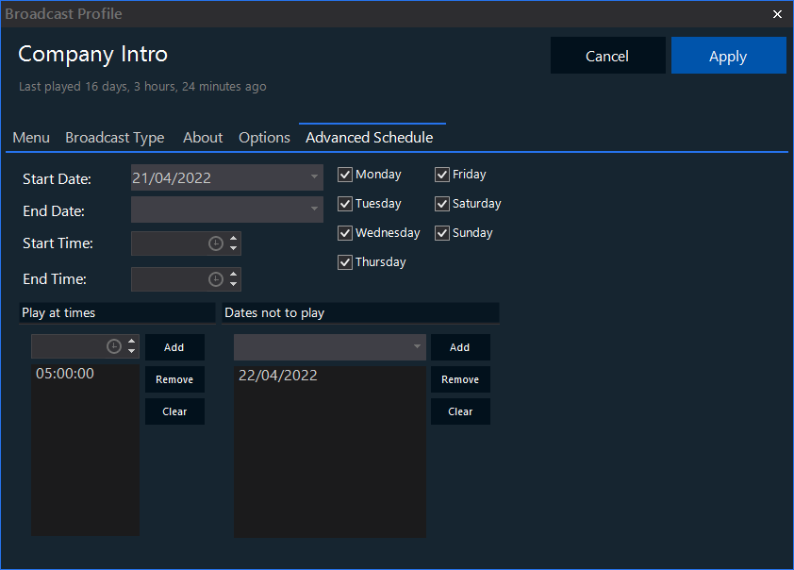
Task: Click the Start Date label
Action: [x=57, y=179]
